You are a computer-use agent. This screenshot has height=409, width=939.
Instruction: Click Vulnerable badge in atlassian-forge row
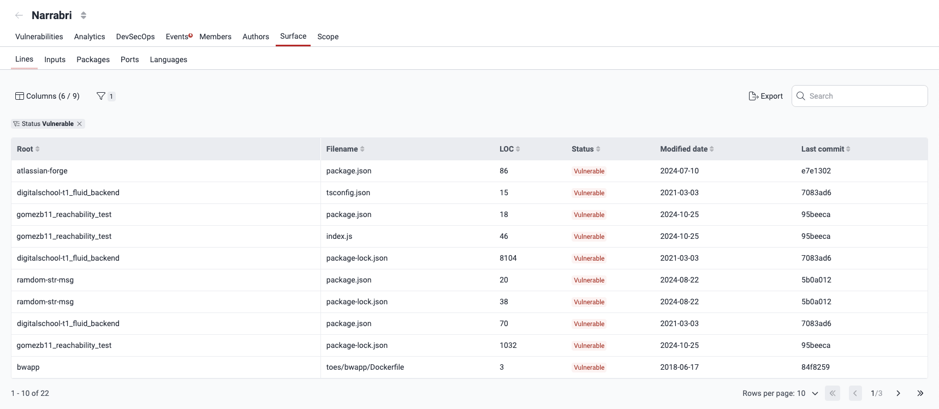coord(589,171)
